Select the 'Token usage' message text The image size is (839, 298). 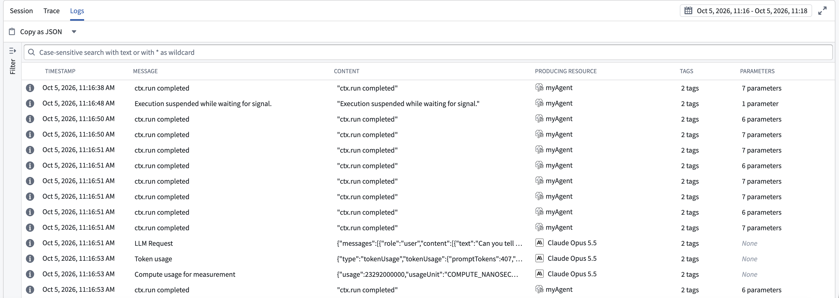pos(153,259)
